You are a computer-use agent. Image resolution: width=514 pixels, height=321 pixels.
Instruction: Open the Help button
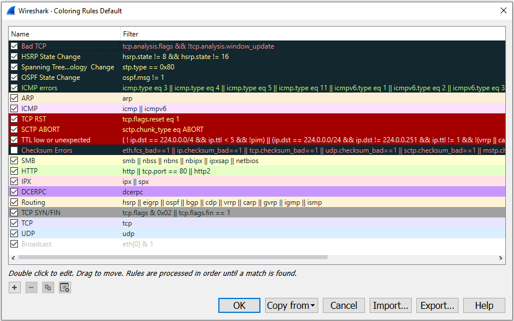[x=484, y=305]
